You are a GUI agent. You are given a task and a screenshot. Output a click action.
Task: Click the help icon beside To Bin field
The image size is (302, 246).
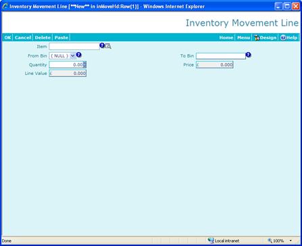[248, 55]
